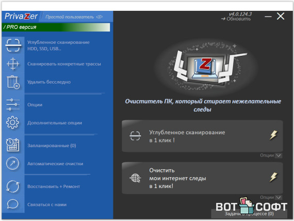294x221 pixels.
Task: Expand Опции dropdown under the scan card
Action: (271, 155)
